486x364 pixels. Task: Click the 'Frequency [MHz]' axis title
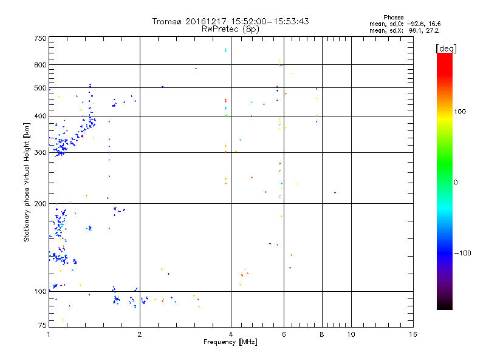click(x=230, y=342)
